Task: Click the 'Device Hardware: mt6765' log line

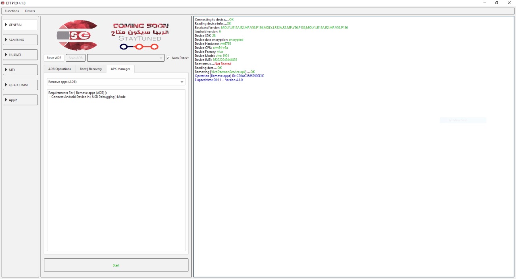Action: tap(213, 43)
